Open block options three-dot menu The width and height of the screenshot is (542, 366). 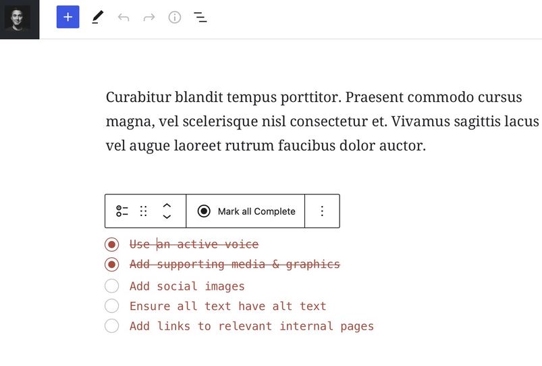click(x=322, y=211)
